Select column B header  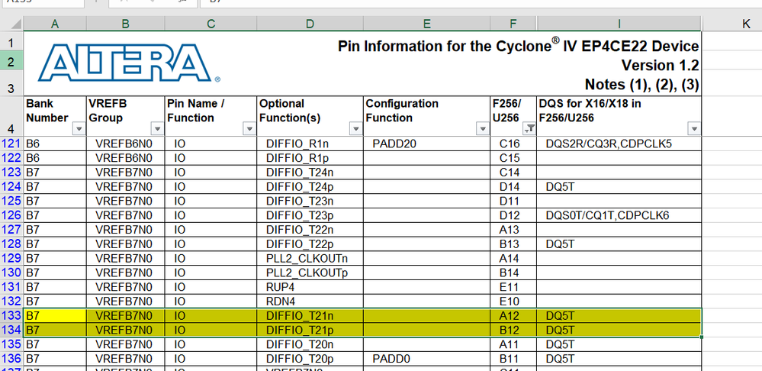coord(125,24)
